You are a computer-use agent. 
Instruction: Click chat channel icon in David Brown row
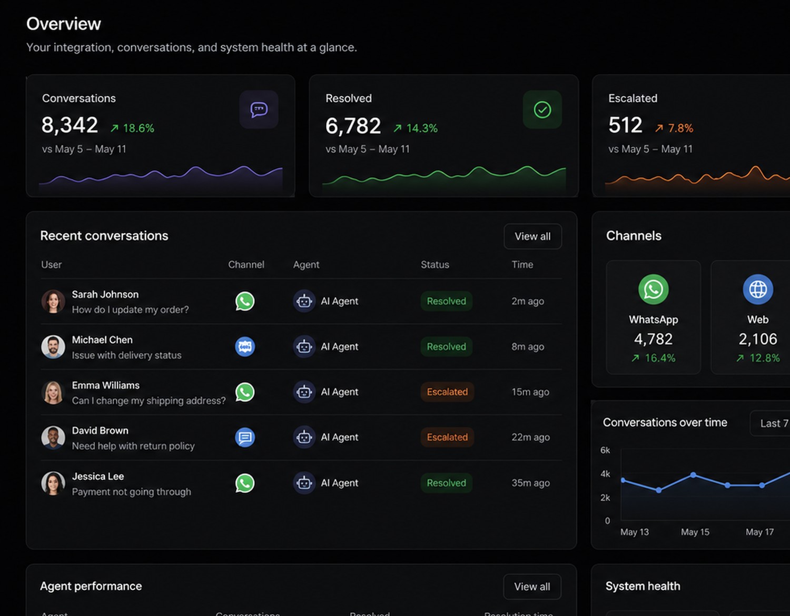click(245, 438)
